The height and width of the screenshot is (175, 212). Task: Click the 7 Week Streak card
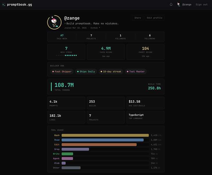pos(66,52)
